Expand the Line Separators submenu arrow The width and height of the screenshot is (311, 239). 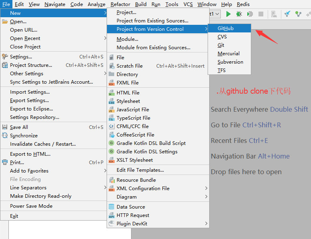pos(105,187)
